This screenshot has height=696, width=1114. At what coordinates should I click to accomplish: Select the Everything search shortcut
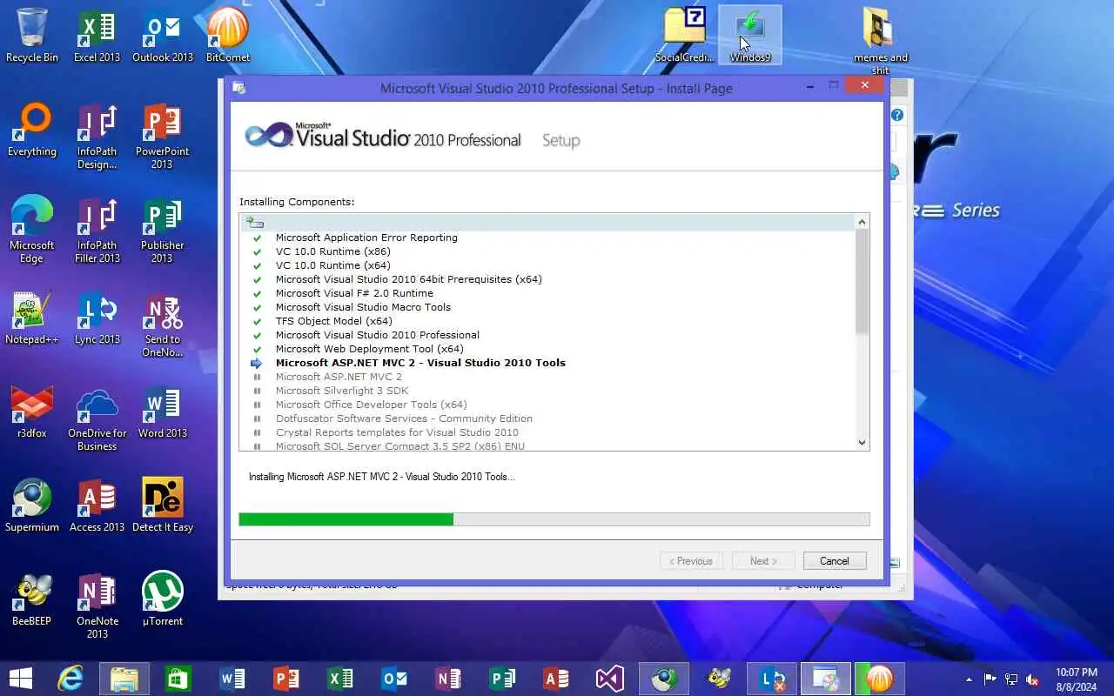pyautogui.click(x=32, y=130)
